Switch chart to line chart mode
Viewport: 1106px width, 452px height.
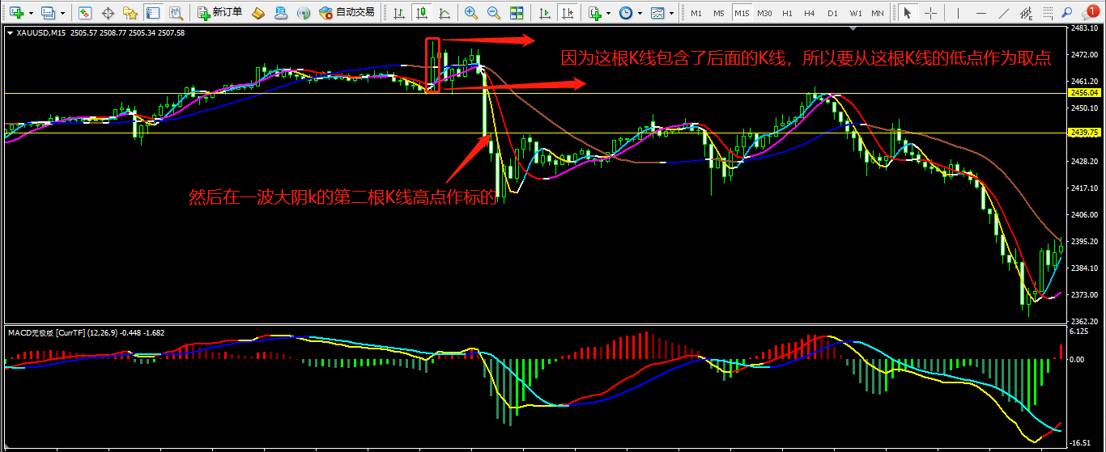(x=444, y=13)
